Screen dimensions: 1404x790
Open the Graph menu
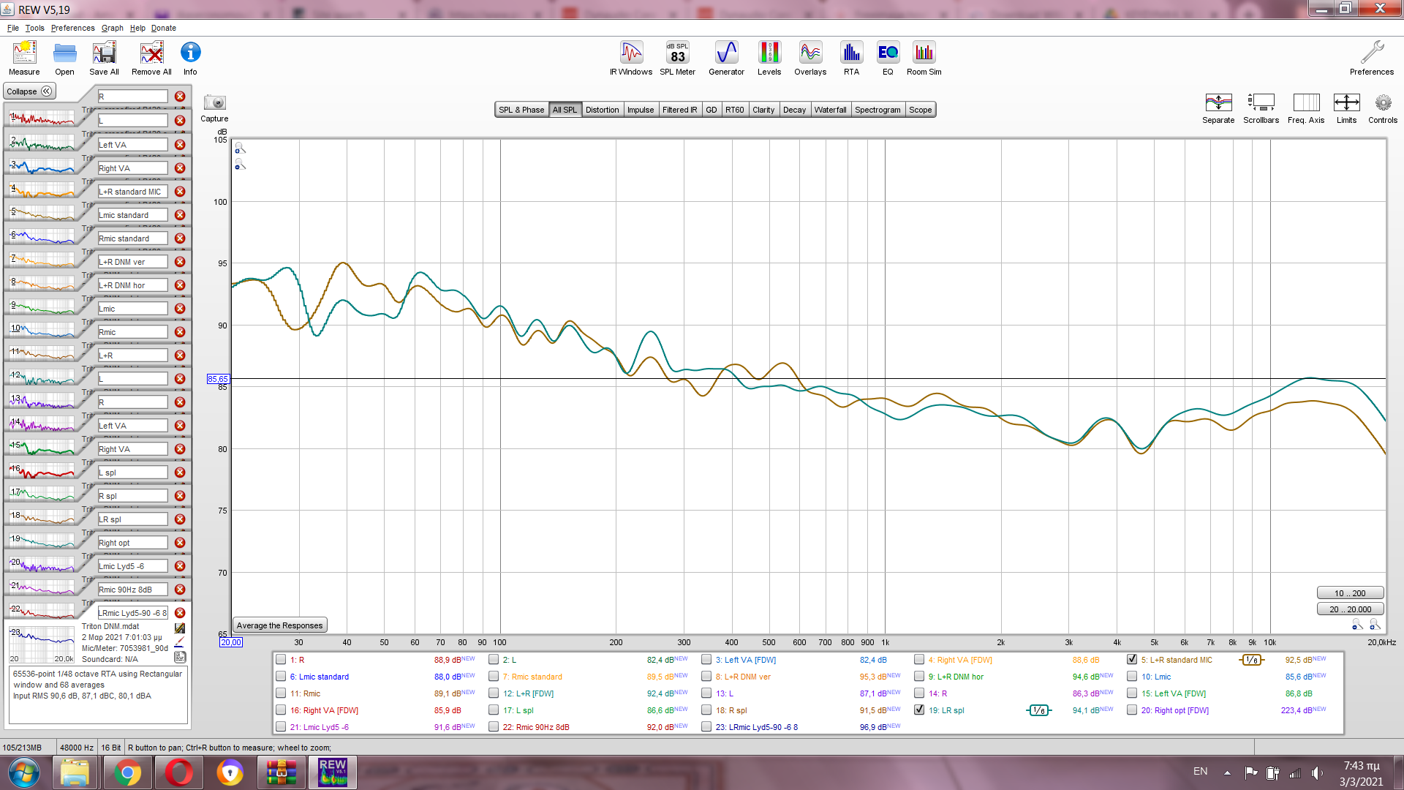[x=112, y=28]
